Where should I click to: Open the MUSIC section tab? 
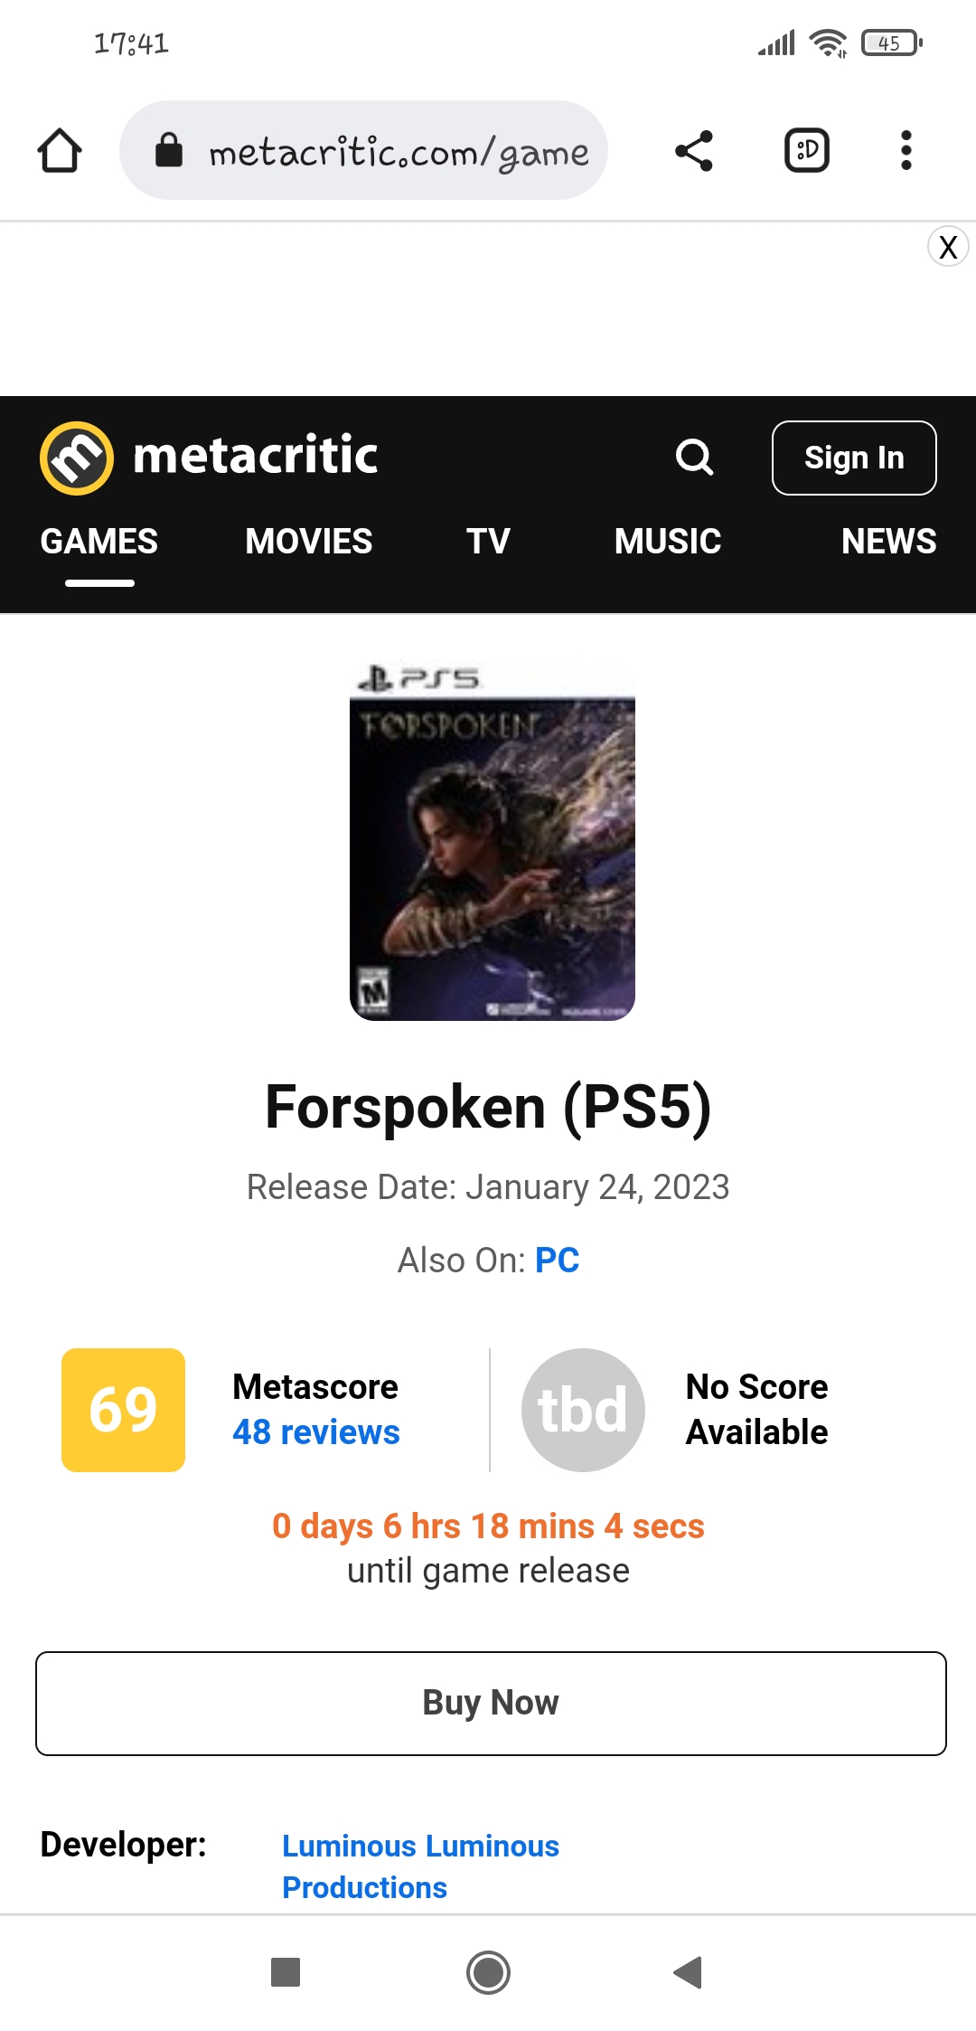click(668, 542)
